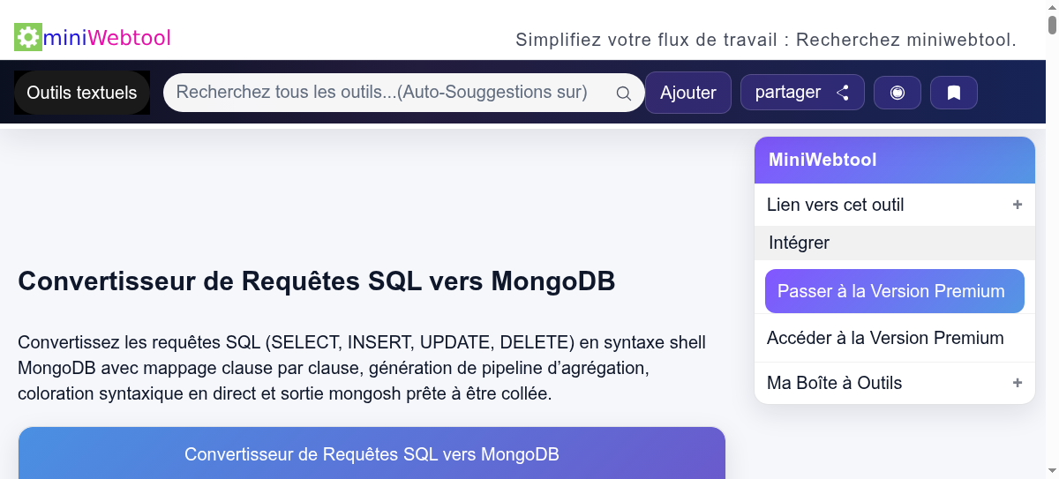The height and width of the screenshot is (479, 1059).
Task: Click the miniWebtool green gear logo
Action: coord(28,37)
